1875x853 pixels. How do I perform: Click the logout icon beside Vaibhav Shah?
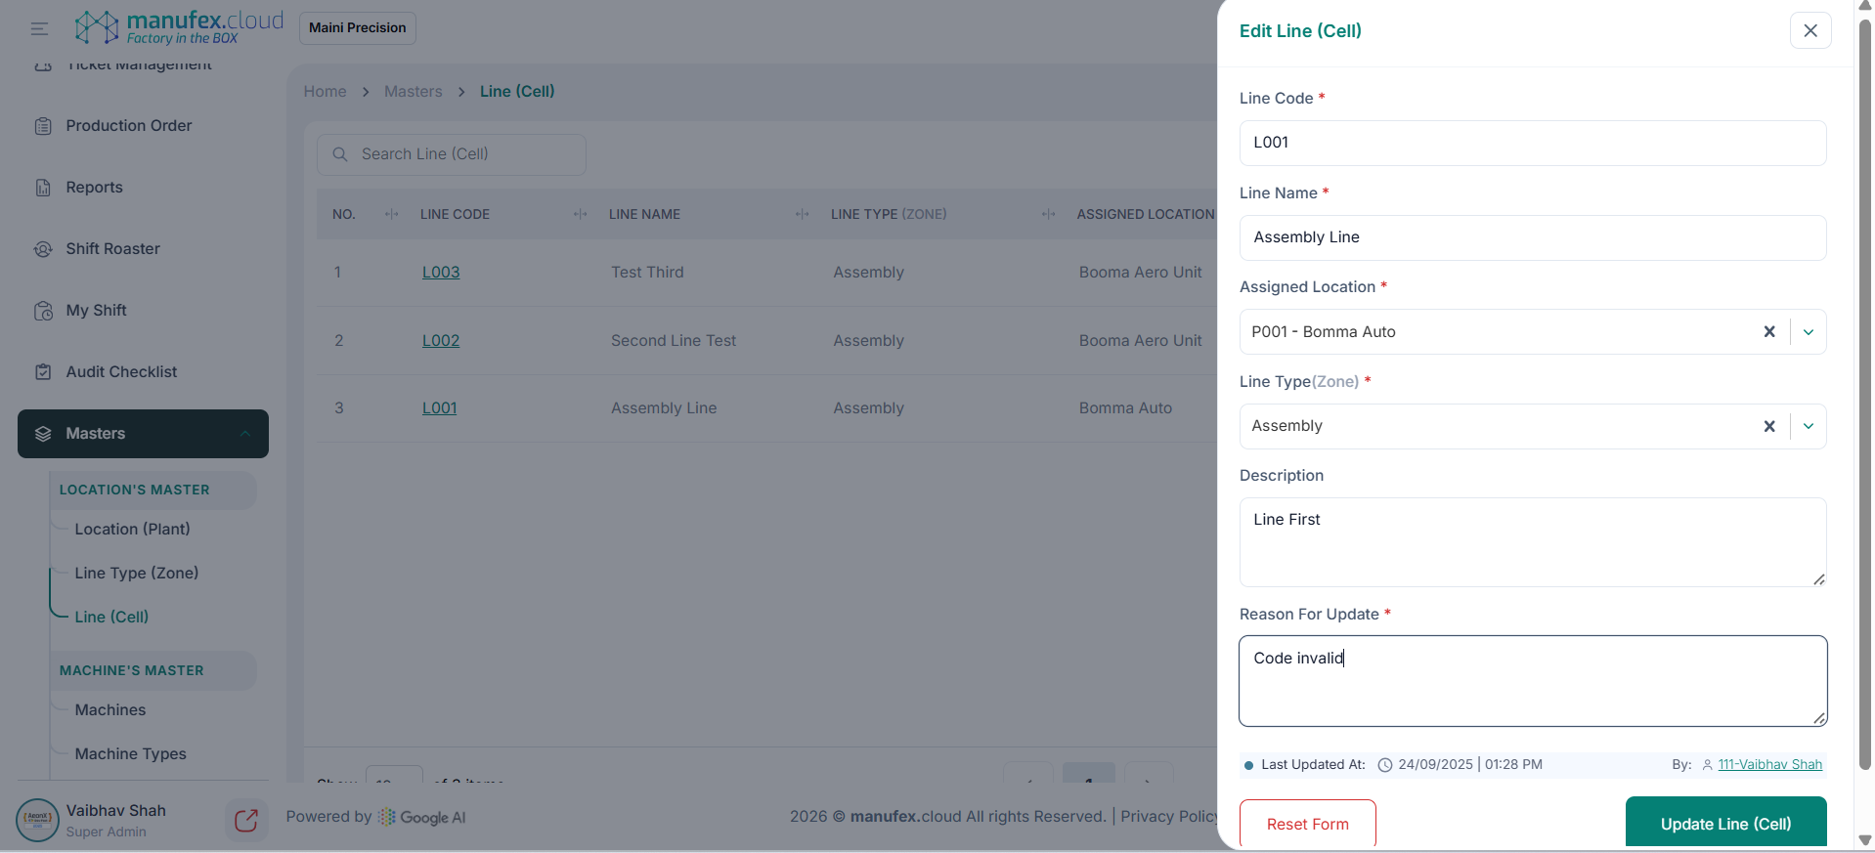coord(246,820)
